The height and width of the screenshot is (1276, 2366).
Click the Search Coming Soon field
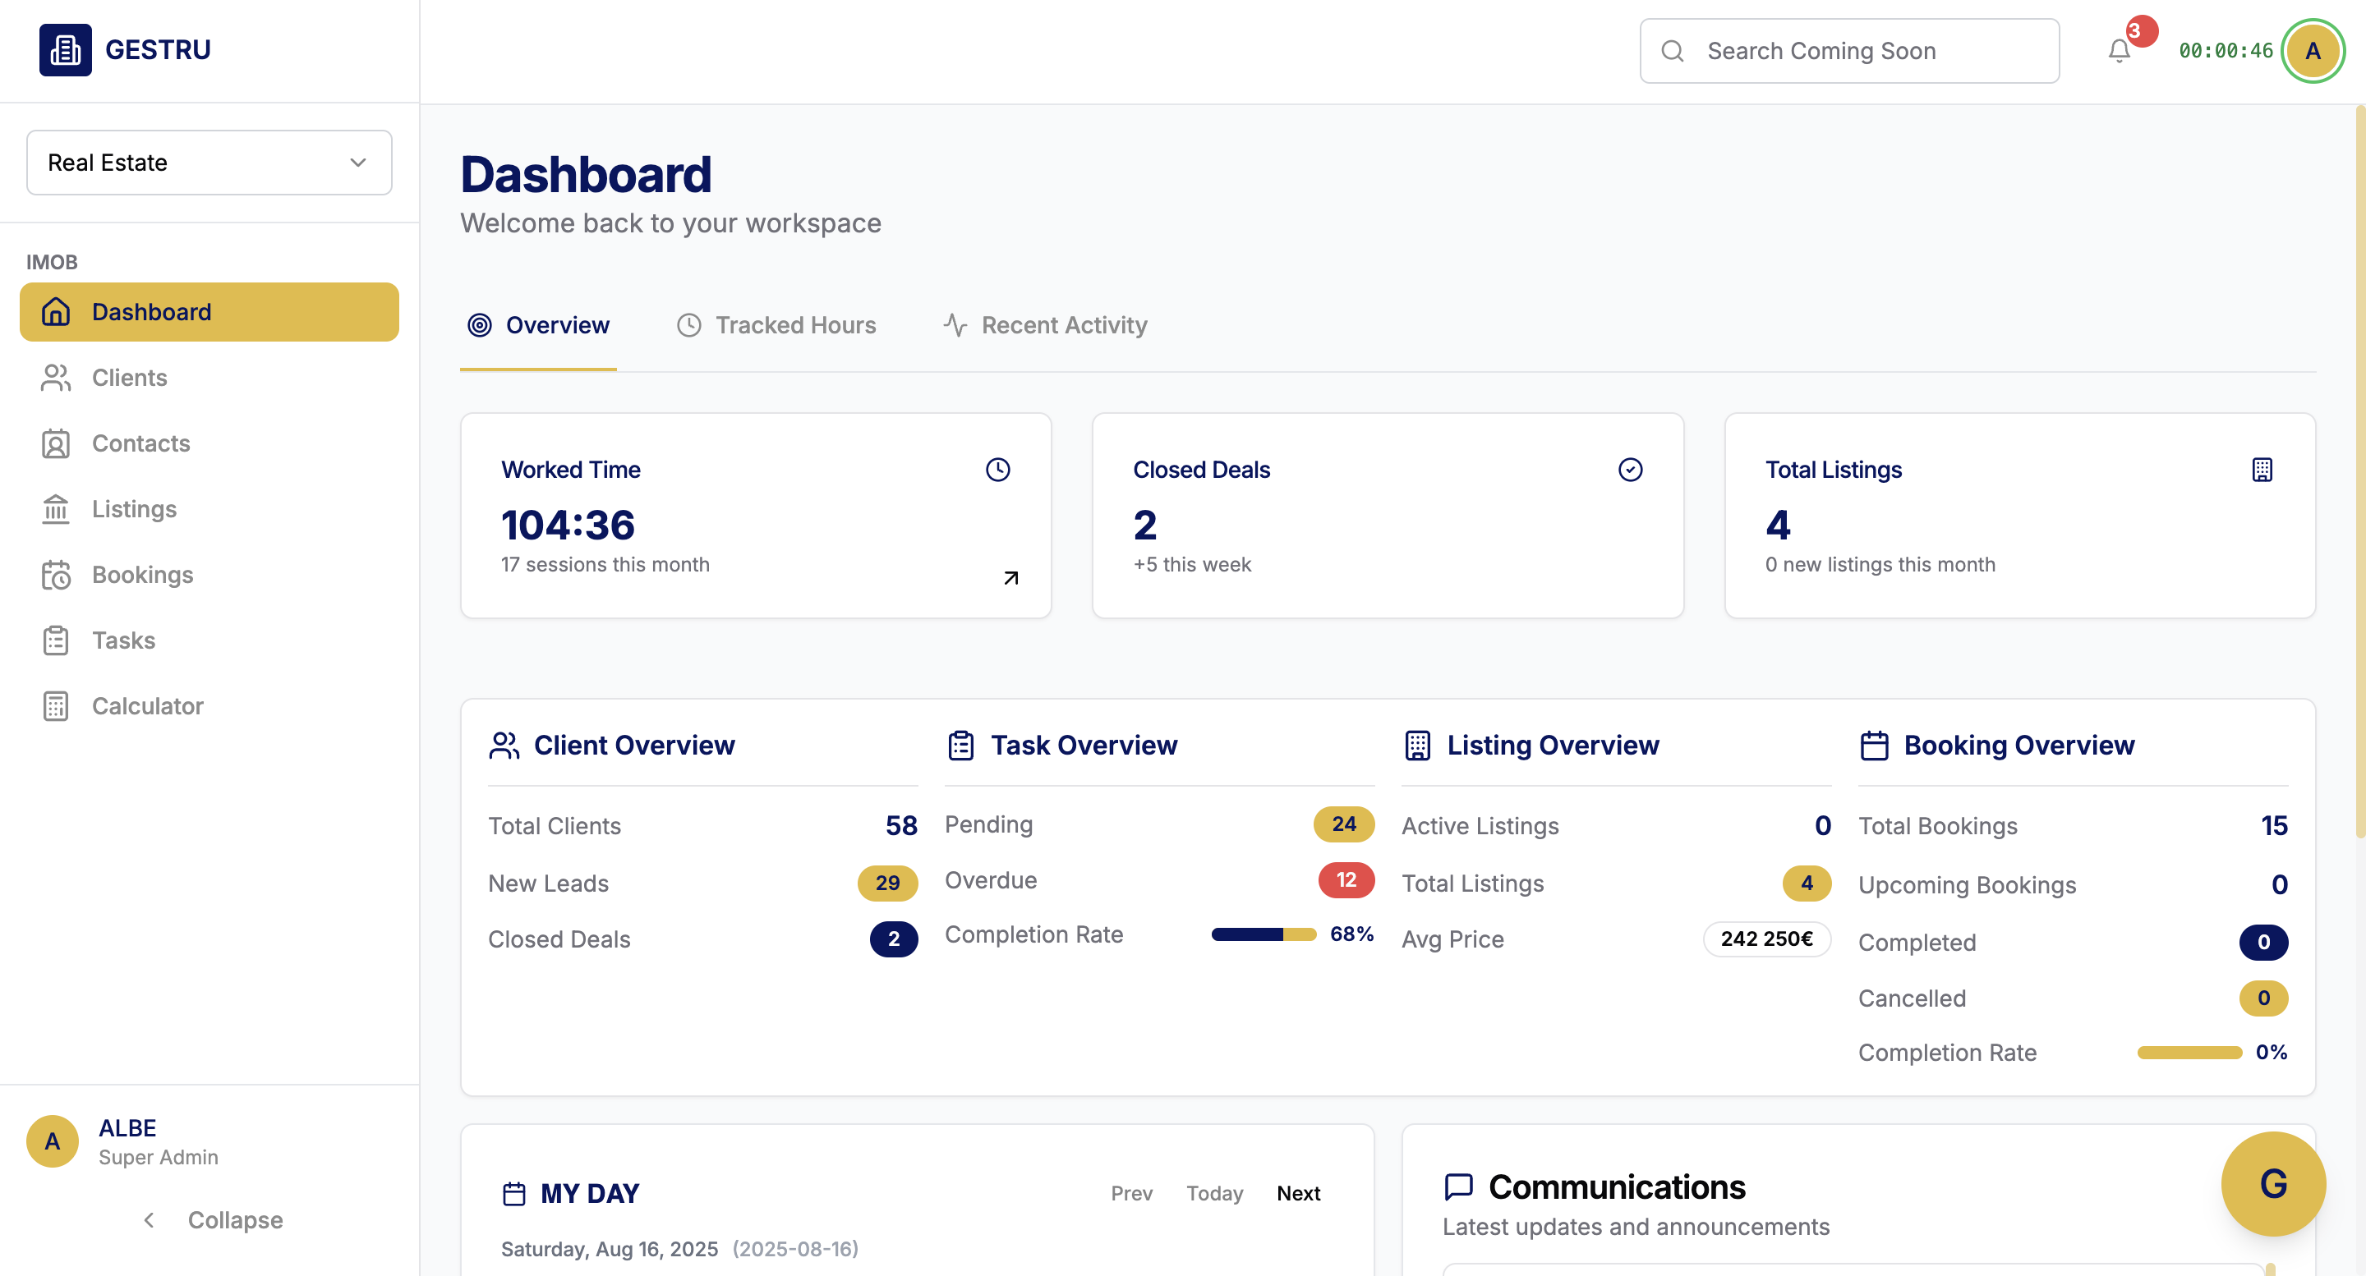coord(1849,50)
